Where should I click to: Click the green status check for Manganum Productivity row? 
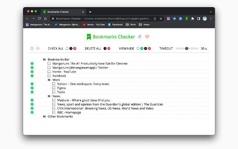(32, 64)
